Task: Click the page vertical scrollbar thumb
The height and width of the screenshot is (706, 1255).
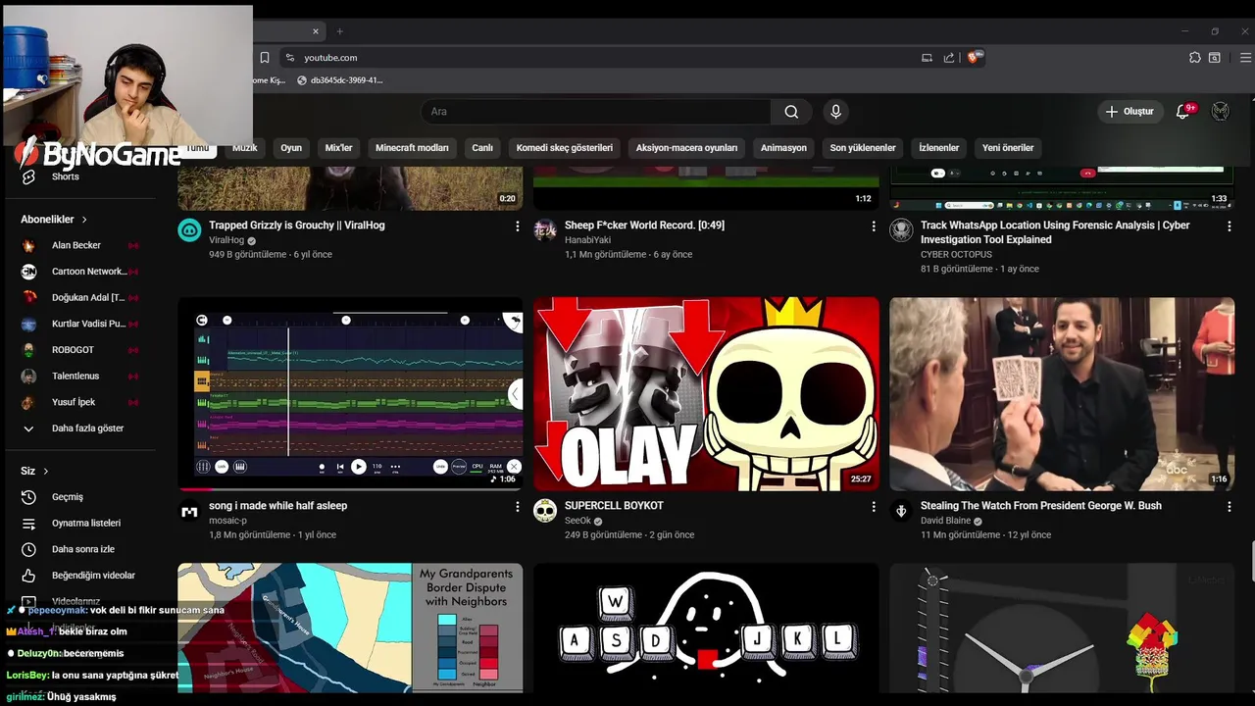Action: (x=1251, y=562)
